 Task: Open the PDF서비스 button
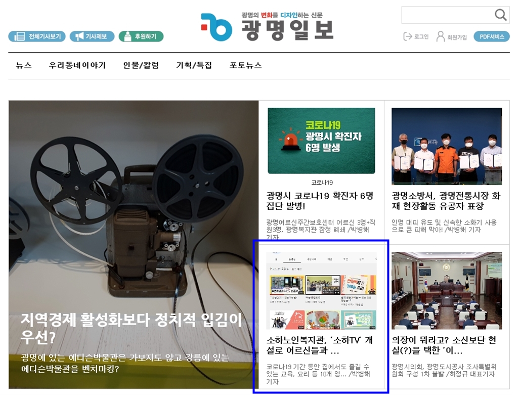click(491, 36)
